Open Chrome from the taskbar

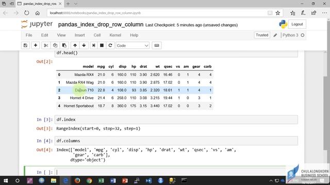point(89,180)
